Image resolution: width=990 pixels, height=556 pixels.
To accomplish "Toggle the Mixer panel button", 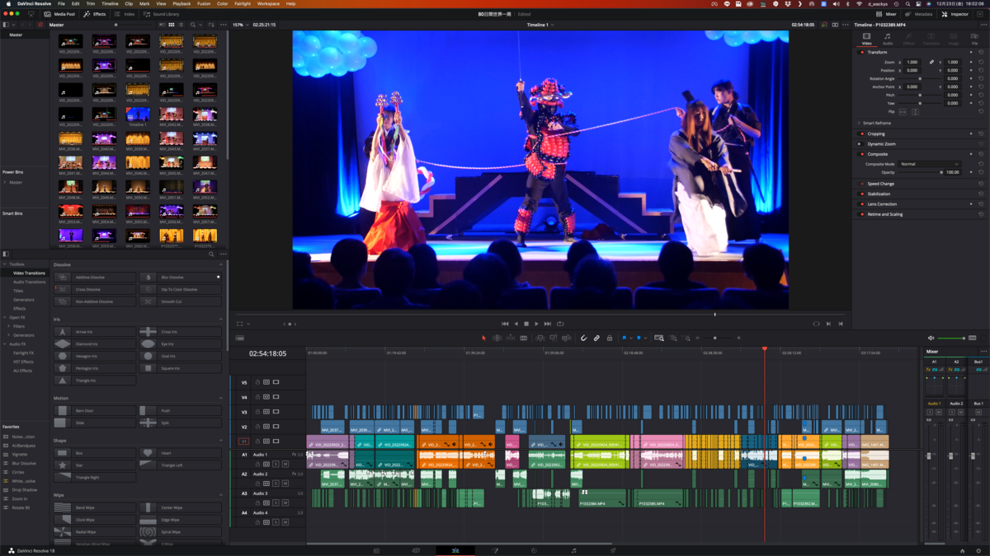I will pyautogui.click(x=886, y=14).
